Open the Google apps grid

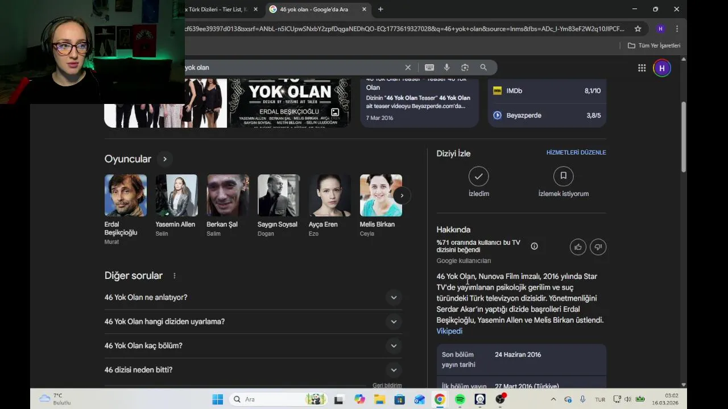pyautogui.click(x=642, y=68)
